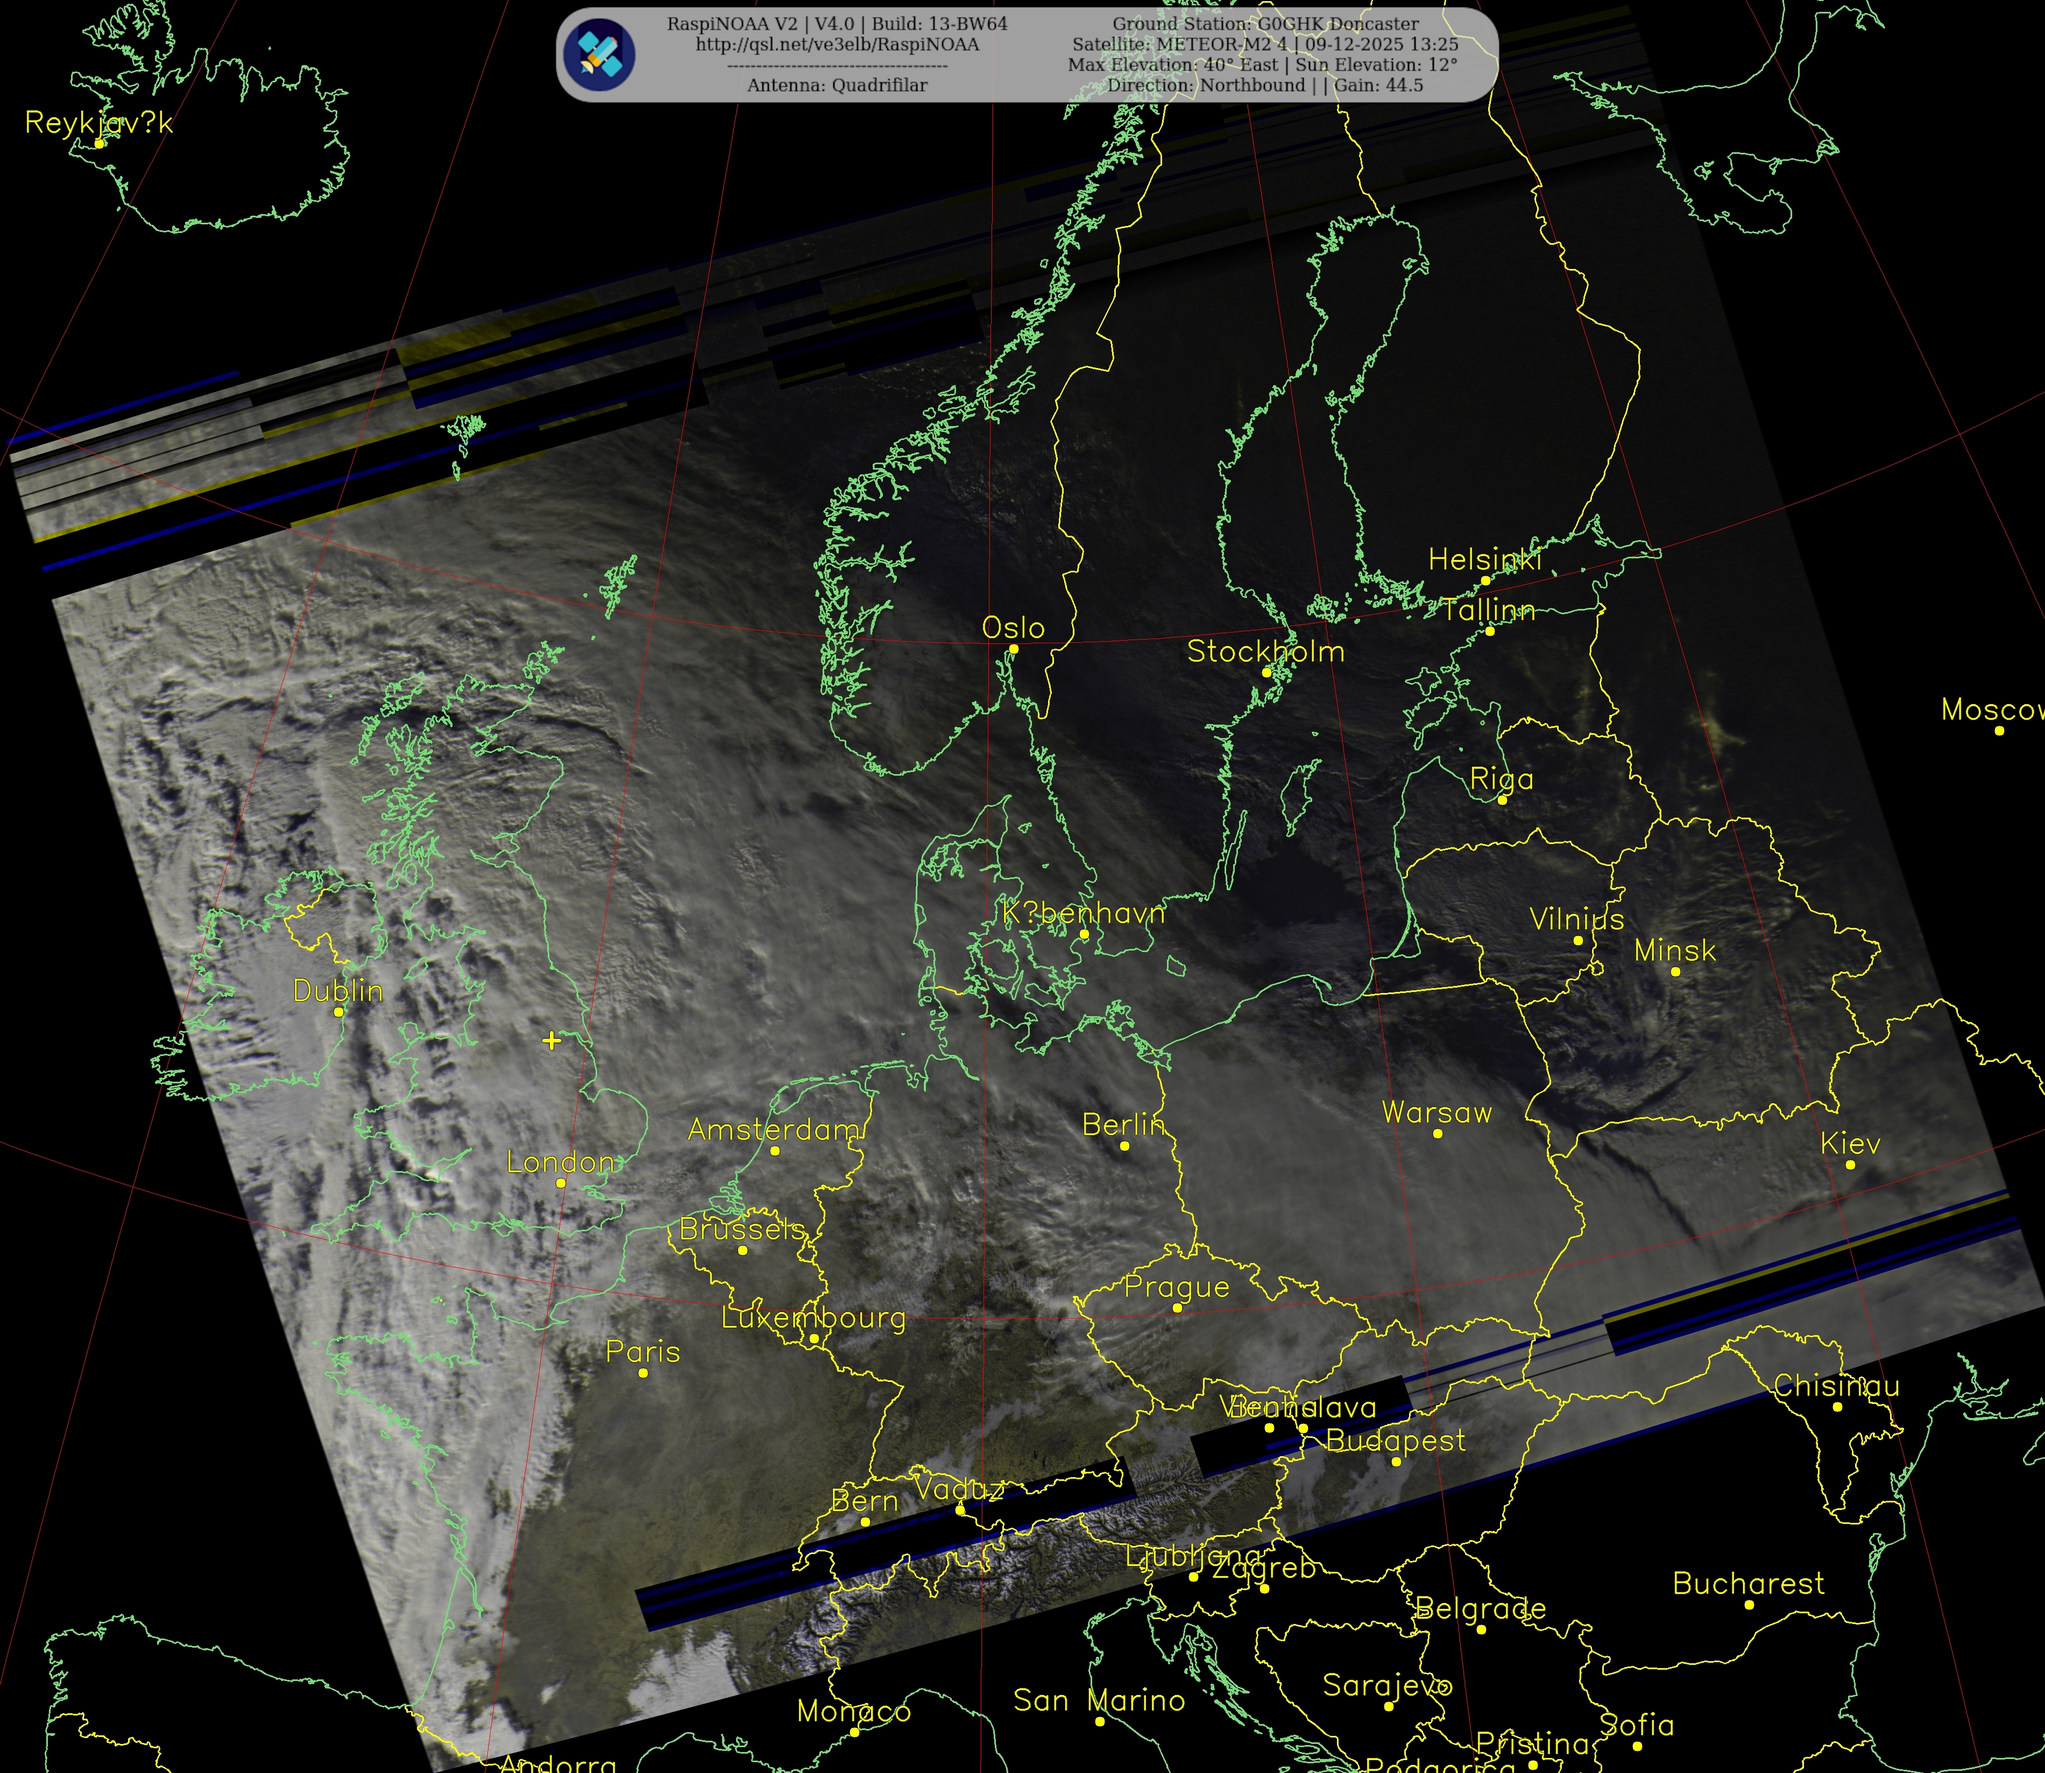
Task: Click the Amsterdam city label
Action: tap(775, 1129)
